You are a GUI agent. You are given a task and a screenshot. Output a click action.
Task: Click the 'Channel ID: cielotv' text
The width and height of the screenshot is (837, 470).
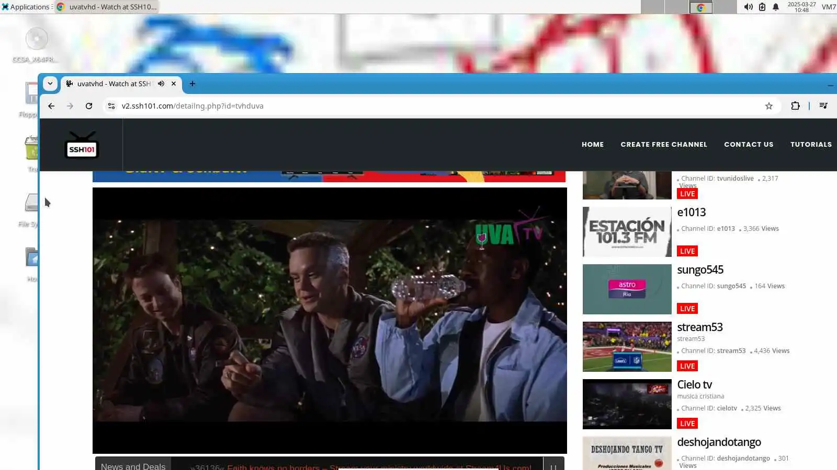(709, 408)
